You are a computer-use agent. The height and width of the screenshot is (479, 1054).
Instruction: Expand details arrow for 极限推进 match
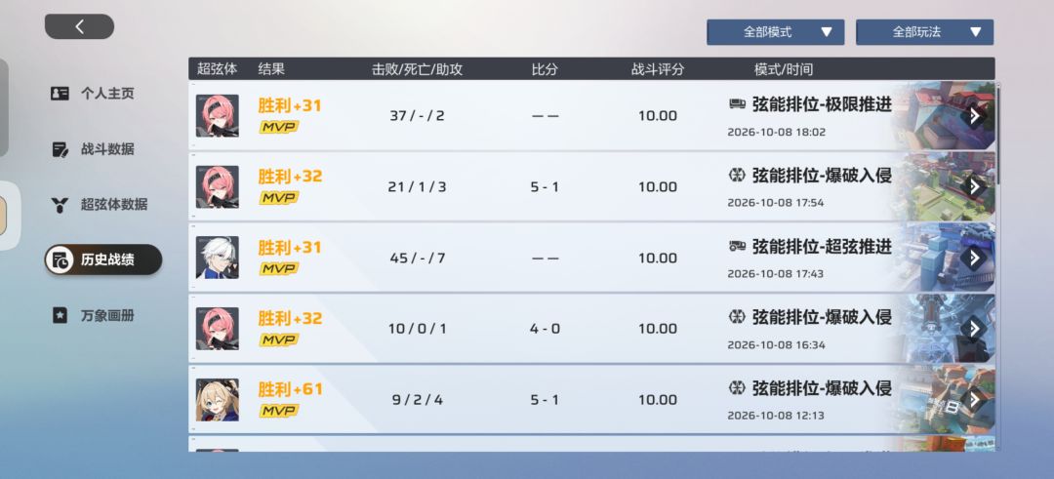(973, 115)
